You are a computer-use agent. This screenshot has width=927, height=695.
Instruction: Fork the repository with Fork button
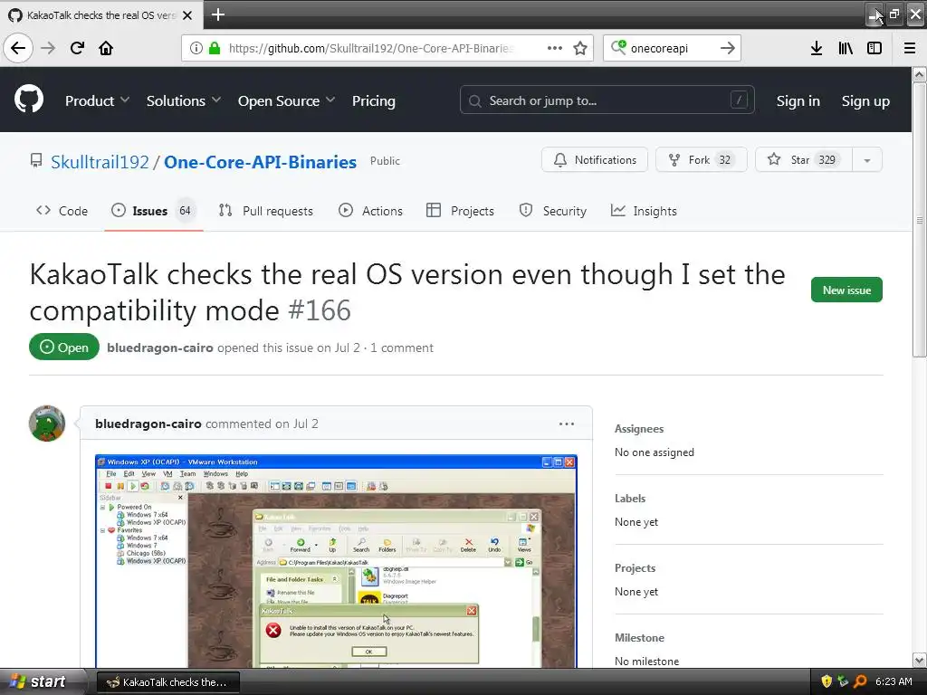[702, 159]
